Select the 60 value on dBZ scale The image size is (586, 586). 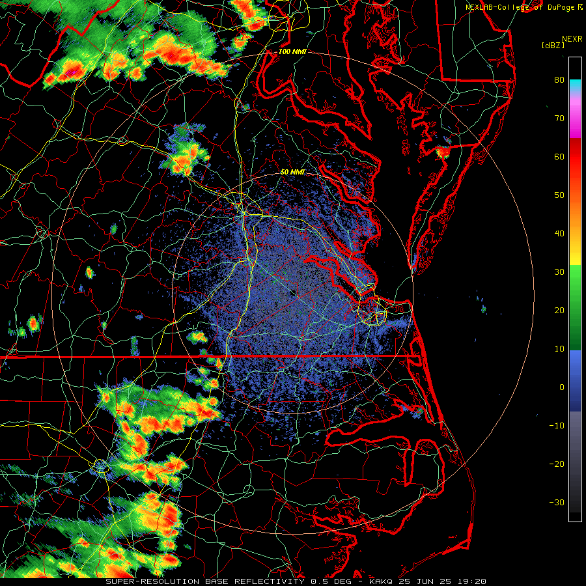[559, 156]
